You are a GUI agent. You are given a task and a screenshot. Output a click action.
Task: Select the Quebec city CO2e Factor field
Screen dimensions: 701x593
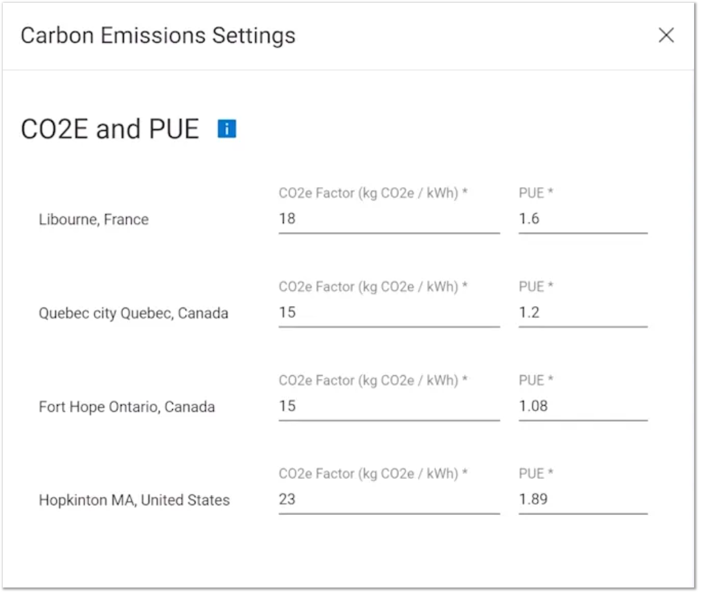[390, 313]
